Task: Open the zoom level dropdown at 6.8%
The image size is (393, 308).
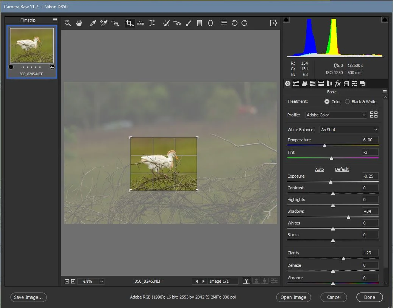Action: (101, 281)
